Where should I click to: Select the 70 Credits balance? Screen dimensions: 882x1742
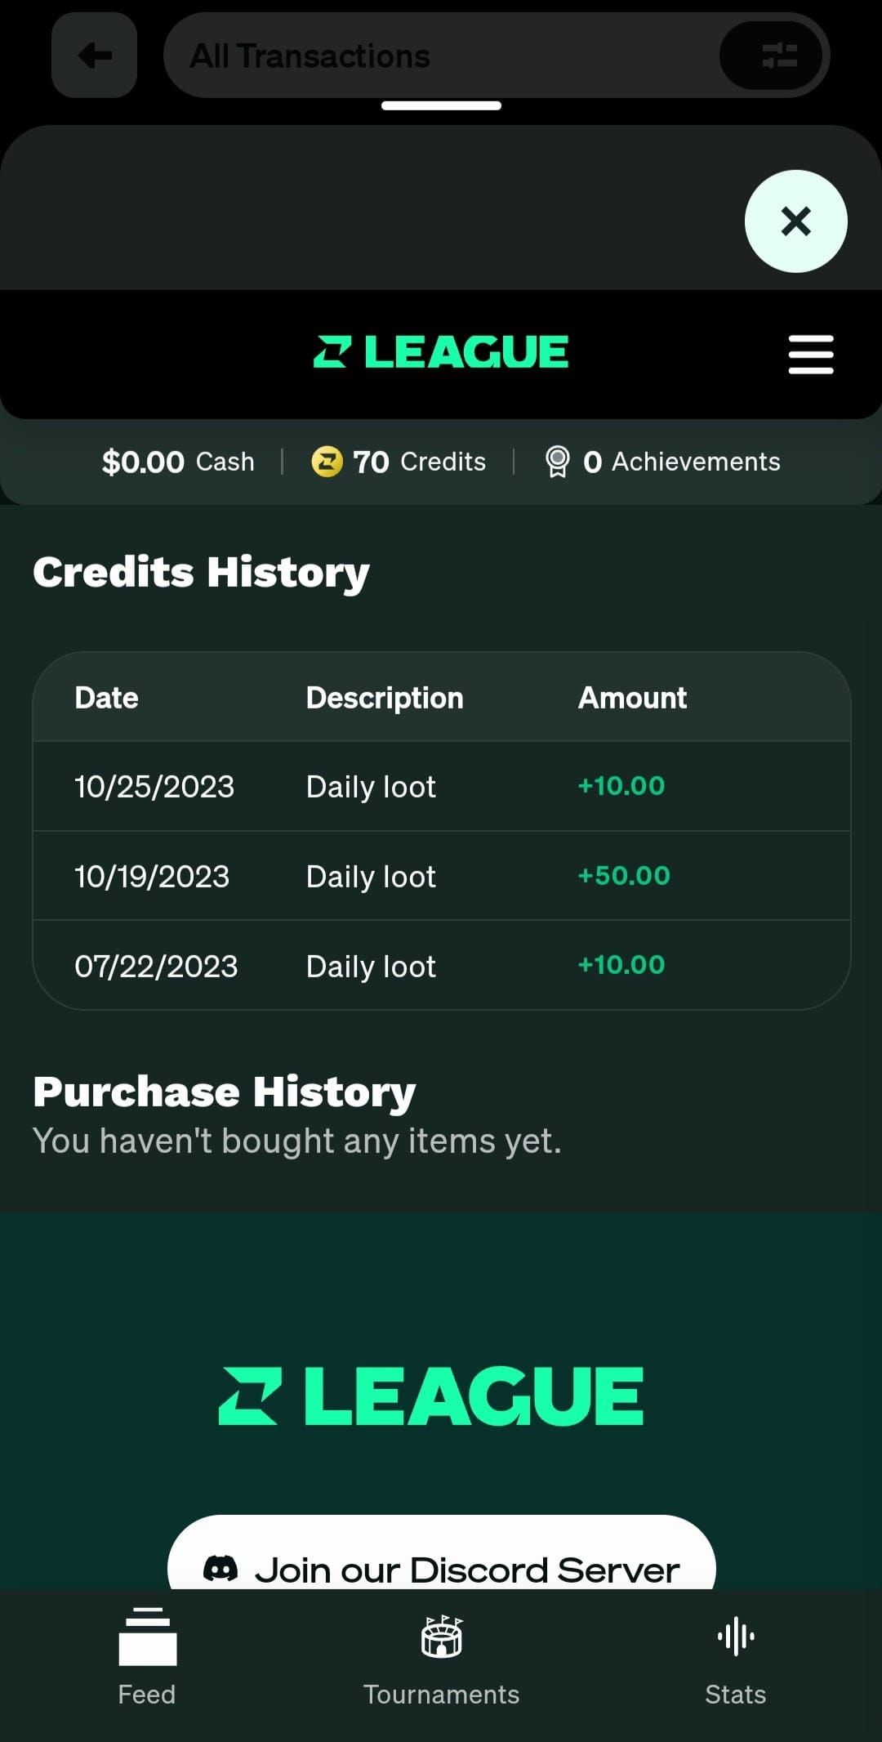click(419, 462)
